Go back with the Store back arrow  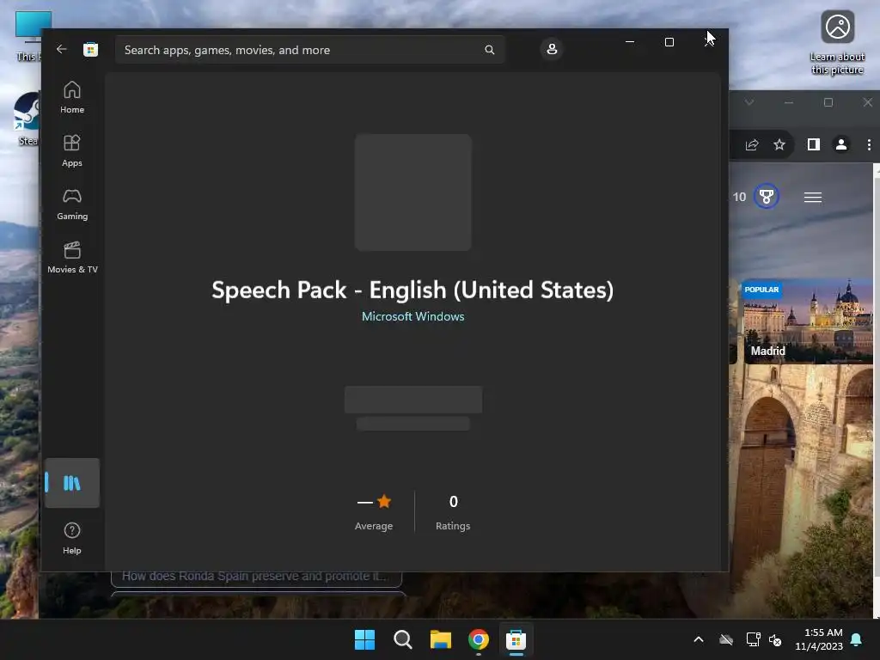pos(62,49)
